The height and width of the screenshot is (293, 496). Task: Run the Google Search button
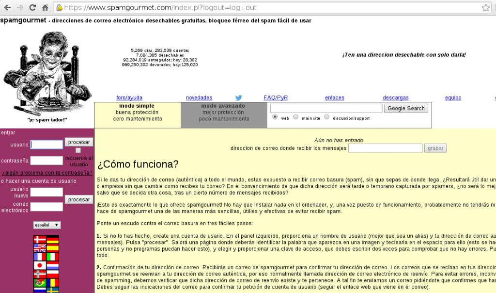[406, 108]
